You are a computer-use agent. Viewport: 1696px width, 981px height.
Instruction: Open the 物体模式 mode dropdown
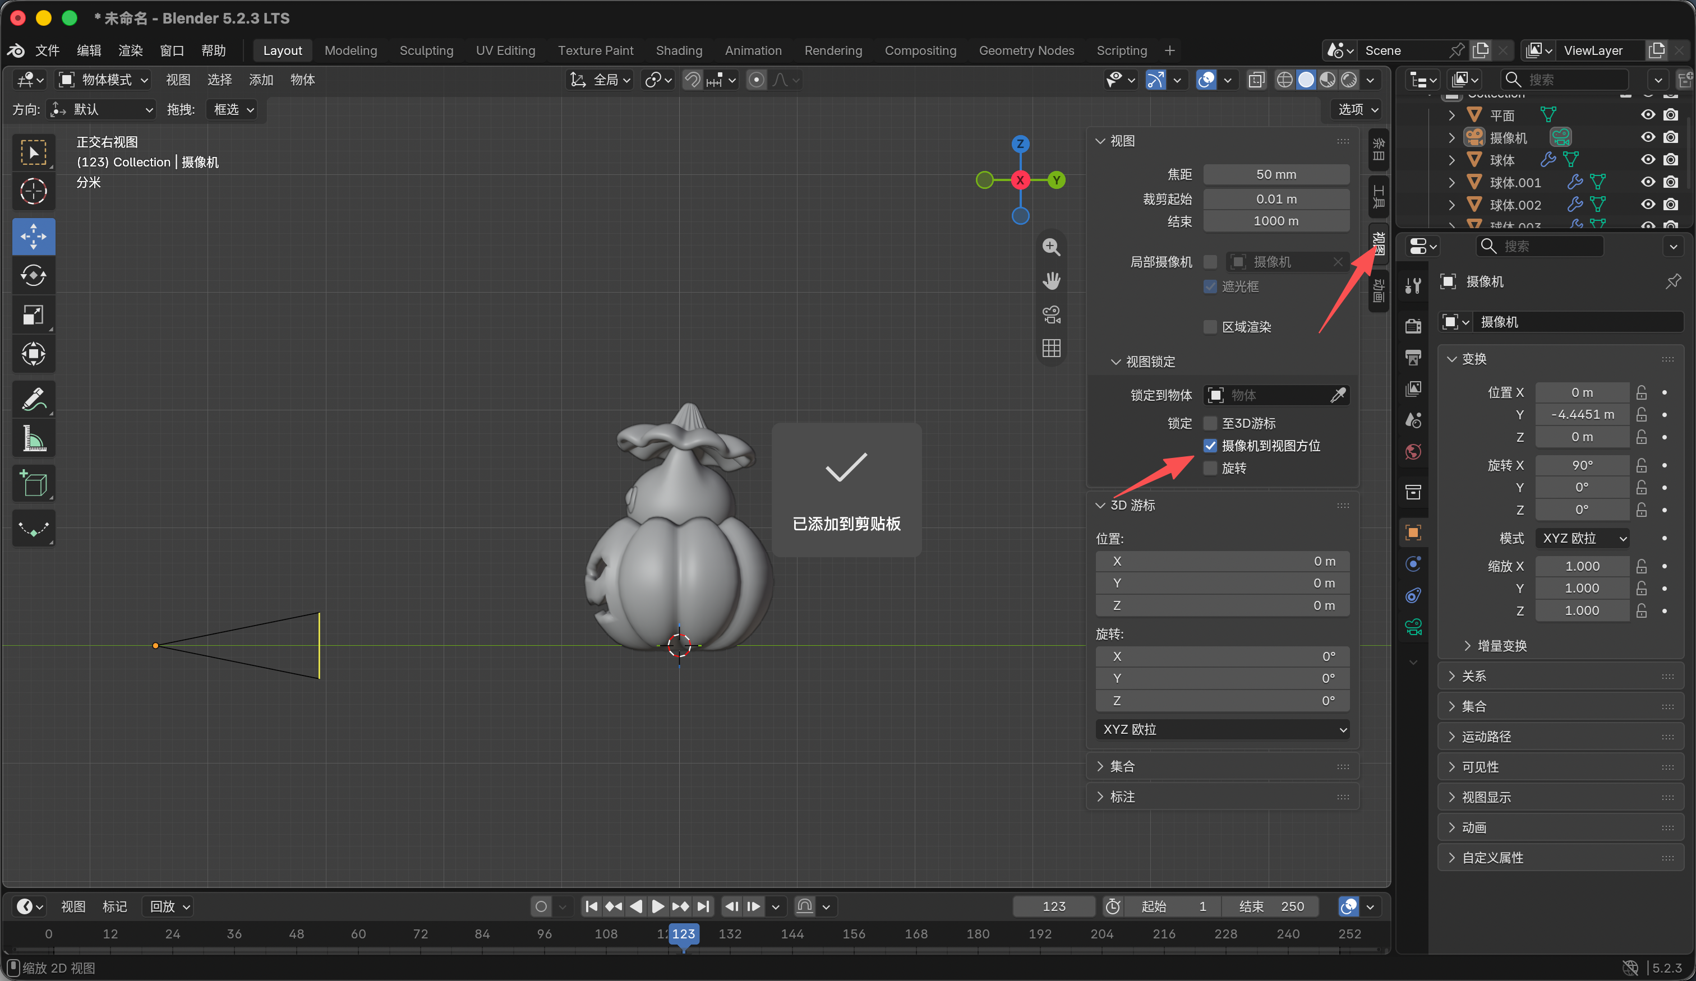click(104, 80)
